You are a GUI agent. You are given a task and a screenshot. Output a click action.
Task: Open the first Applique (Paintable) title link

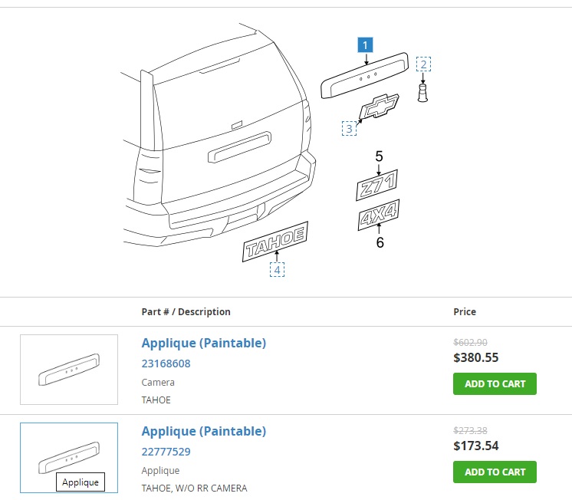coord(203,343)
